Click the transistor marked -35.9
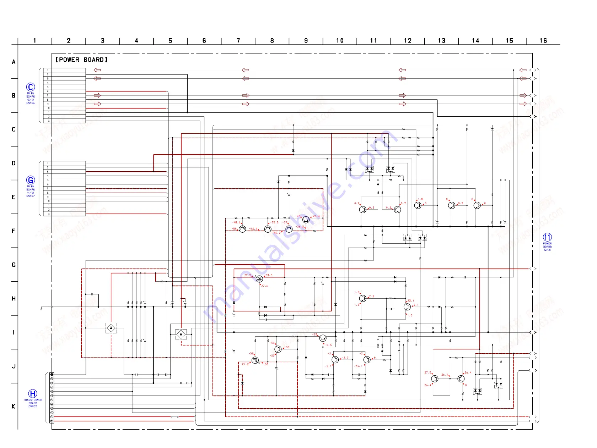 pyautogui.click(x=268, y=229)
